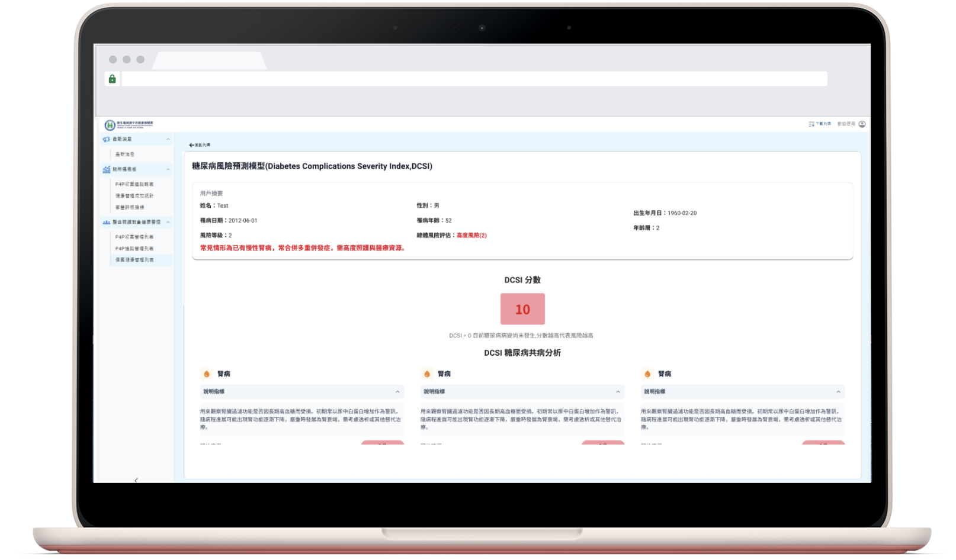Click the droplet icon on the rightmost 腎病 card

click(646, 374)
